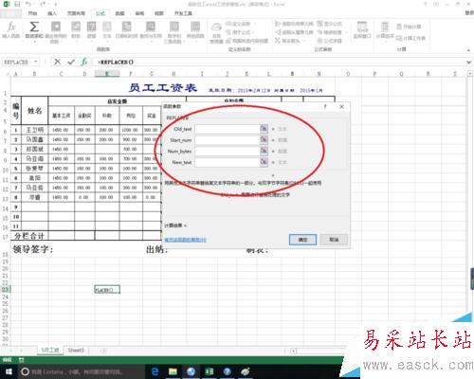The height and width of the screenshot is (379, 474).
Task: Click the OK button in the Function Arguments dialog
Action: (302, 240)
